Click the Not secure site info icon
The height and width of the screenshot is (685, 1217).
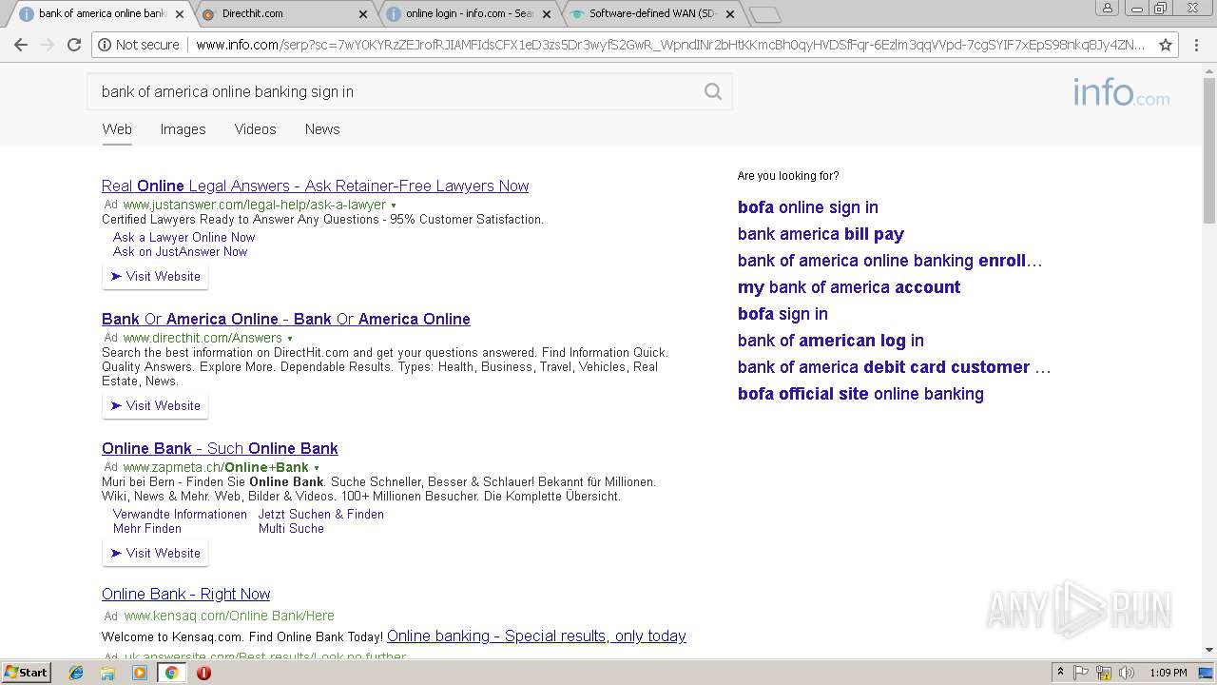pos(105,45)
